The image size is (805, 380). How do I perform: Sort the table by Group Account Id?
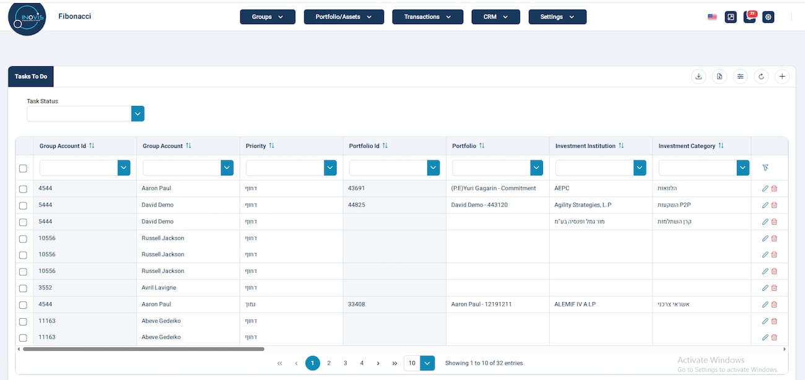[92, 146]
